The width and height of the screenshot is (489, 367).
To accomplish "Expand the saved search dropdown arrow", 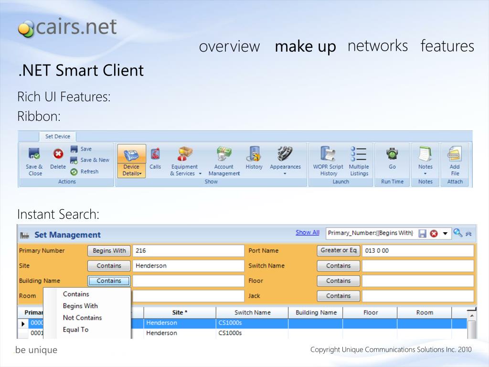I will [x=446, y=233].
